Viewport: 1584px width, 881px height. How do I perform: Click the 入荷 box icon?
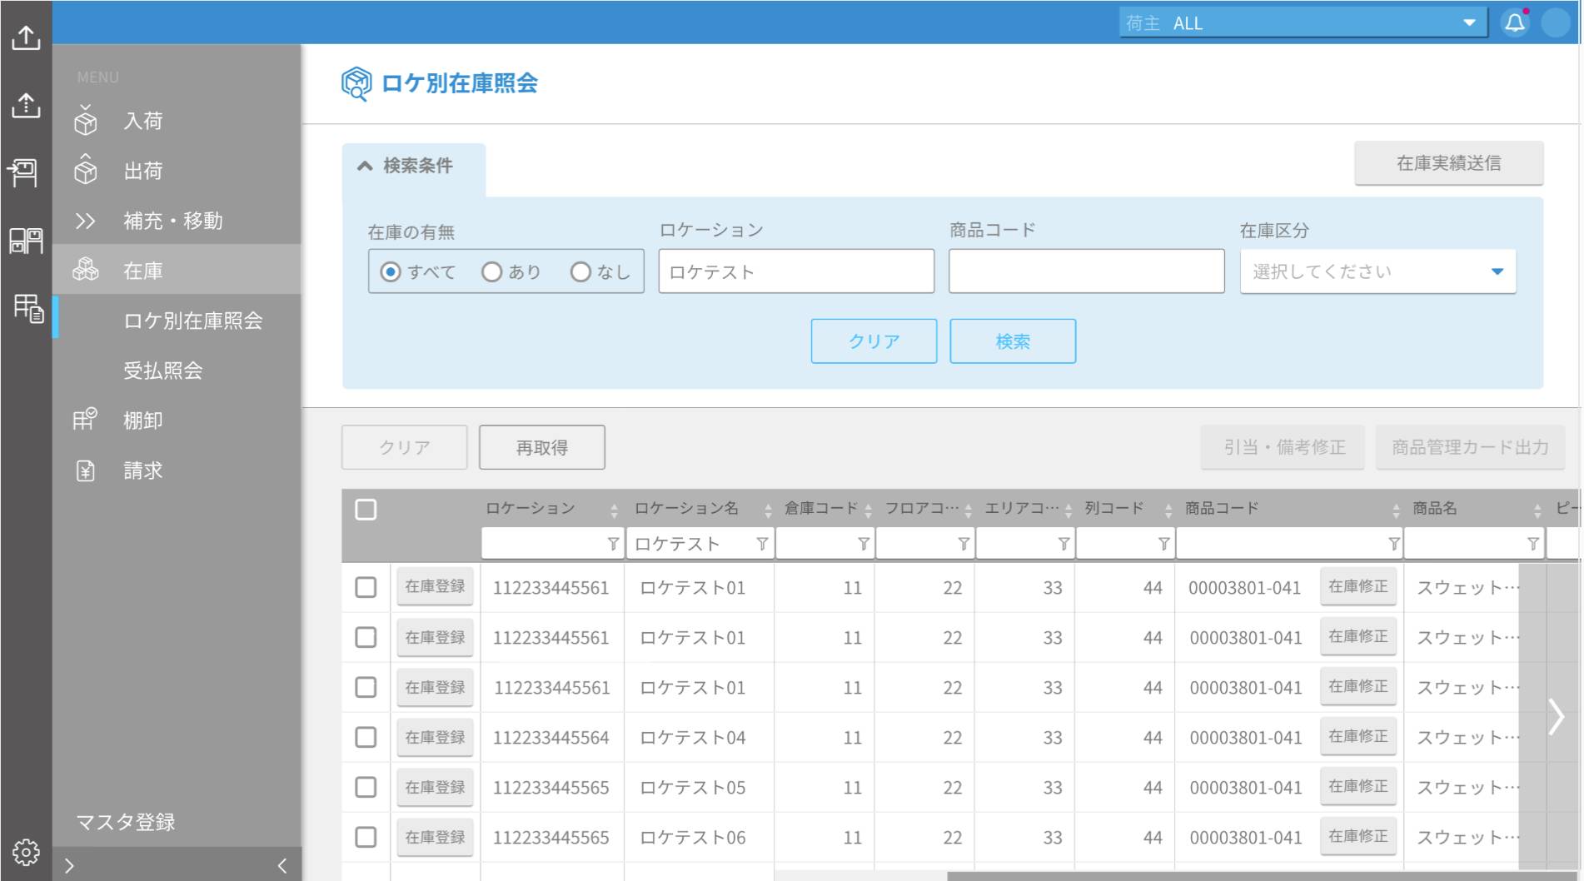[x=85, y=121]
